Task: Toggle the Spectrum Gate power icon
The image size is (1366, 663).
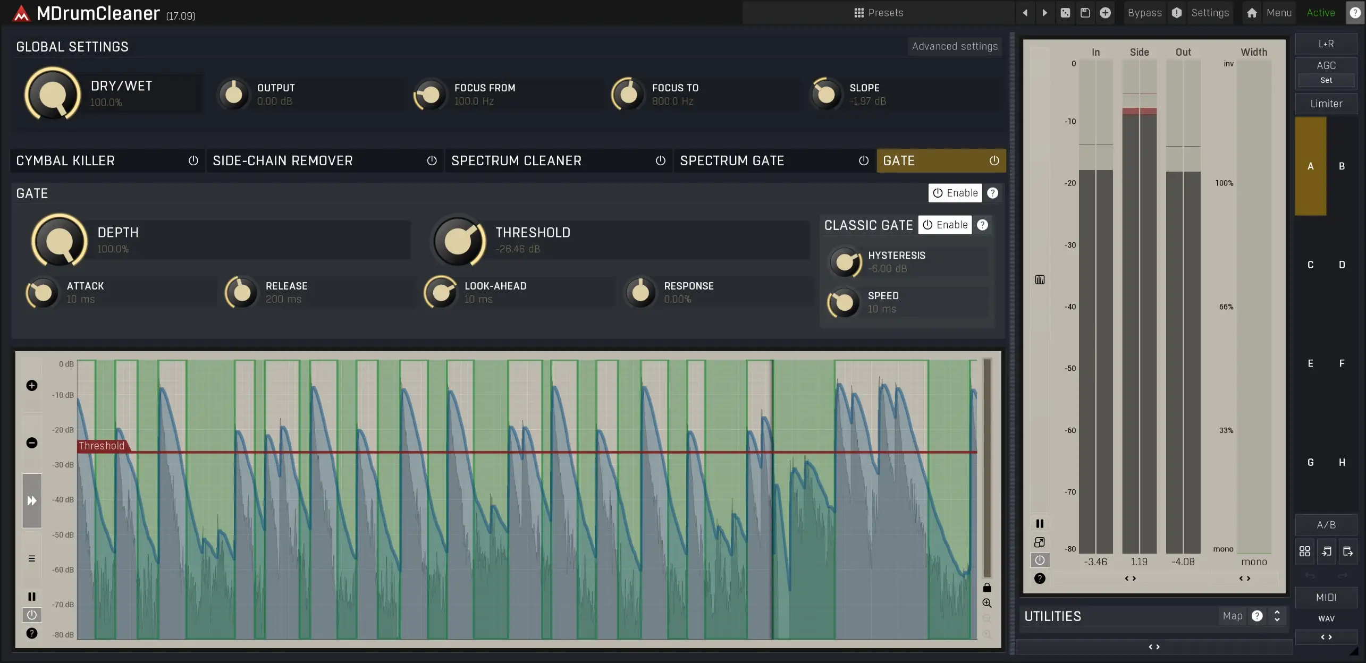Action: pyautogui.click(x=864, y=160)
